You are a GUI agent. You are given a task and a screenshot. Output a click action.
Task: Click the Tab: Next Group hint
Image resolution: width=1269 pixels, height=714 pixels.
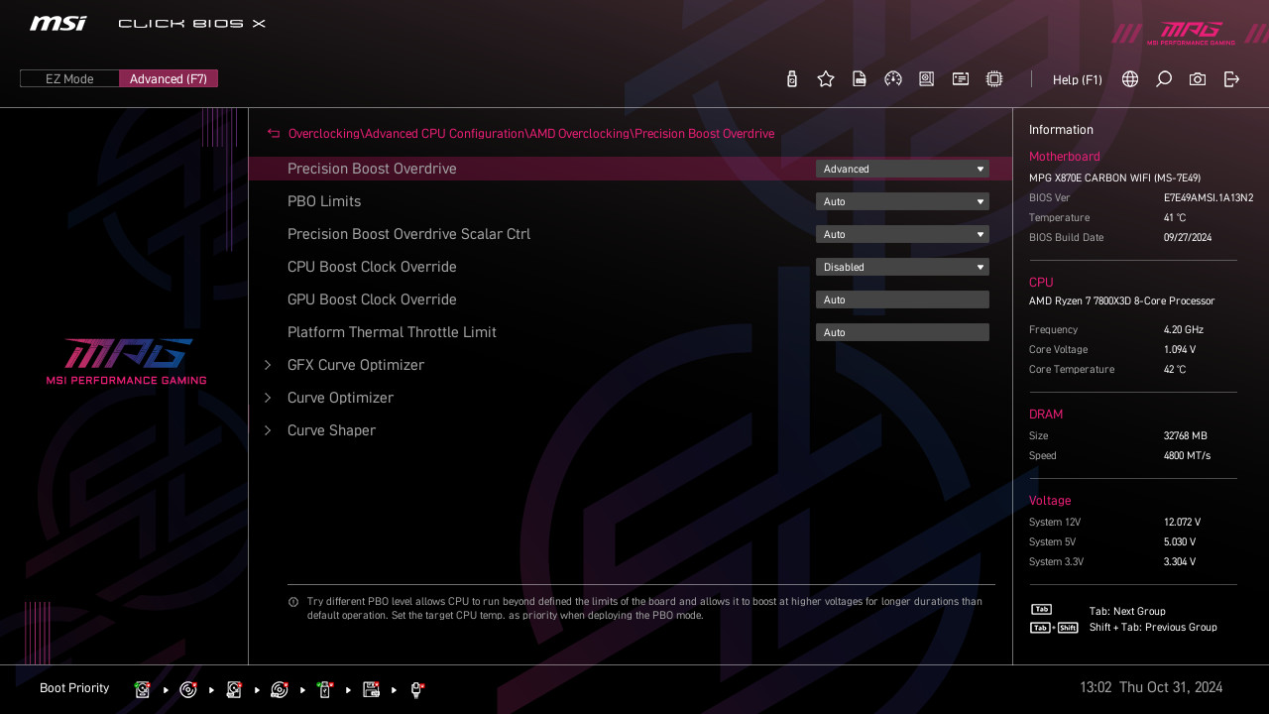1127,611
